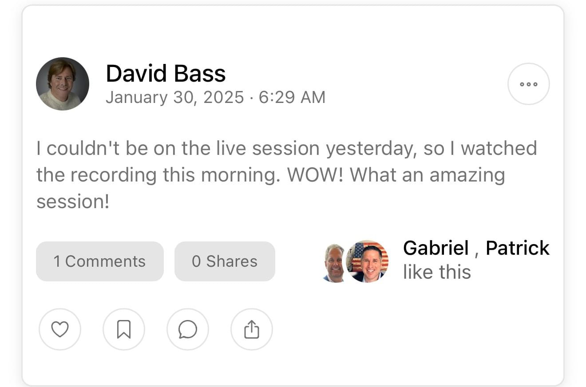Open David Bass's profile picture
Image resolution: width=586 pixels, height=387 pixels.
click(x=63, y=84)
